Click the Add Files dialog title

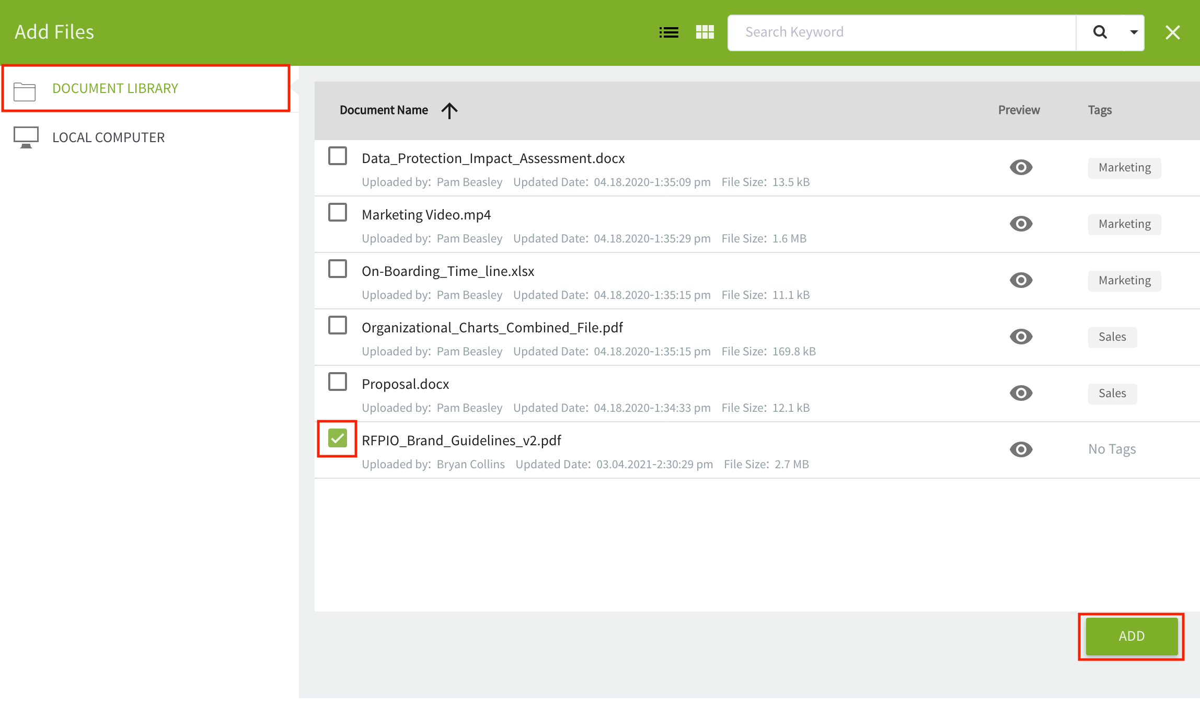[54, 32]
